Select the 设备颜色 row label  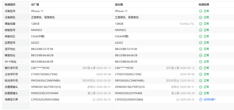10,17
